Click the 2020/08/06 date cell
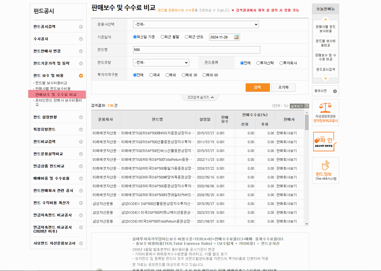The height and width of the screenshot is (271, 381). pos(205,186)
